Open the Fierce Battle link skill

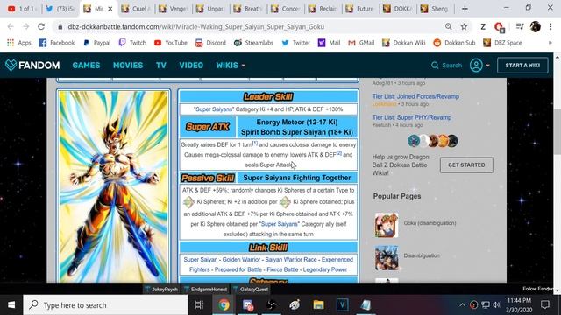pyautogui.click(x=282, y=269)
